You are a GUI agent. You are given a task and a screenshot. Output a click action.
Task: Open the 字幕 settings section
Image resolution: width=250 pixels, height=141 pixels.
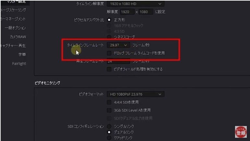[22, 55]
